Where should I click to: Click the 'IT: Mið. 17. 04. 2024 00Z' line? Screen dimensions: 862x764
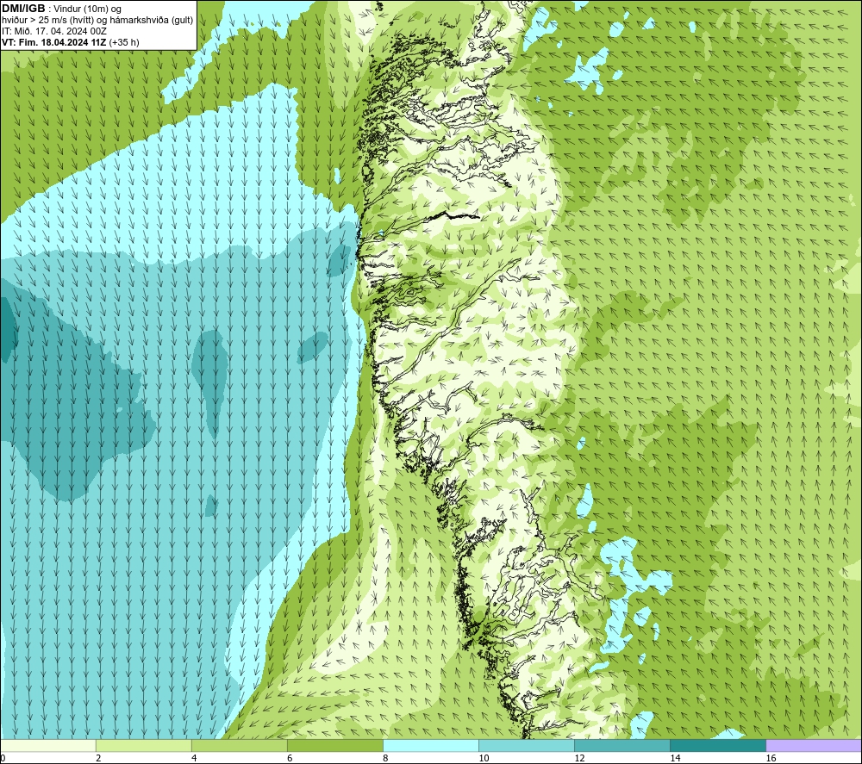click(x=53, y=31)
